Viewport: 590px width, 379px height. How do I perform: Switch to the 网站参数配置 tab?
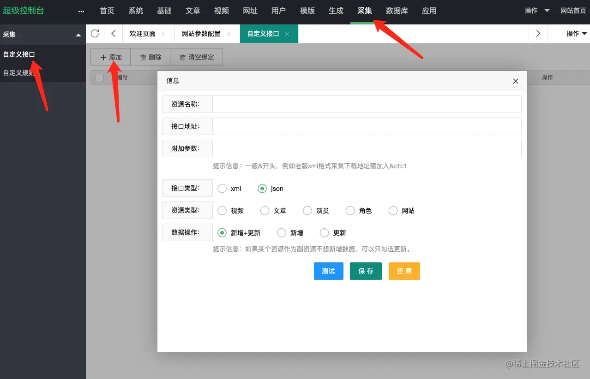coord(201,34)
